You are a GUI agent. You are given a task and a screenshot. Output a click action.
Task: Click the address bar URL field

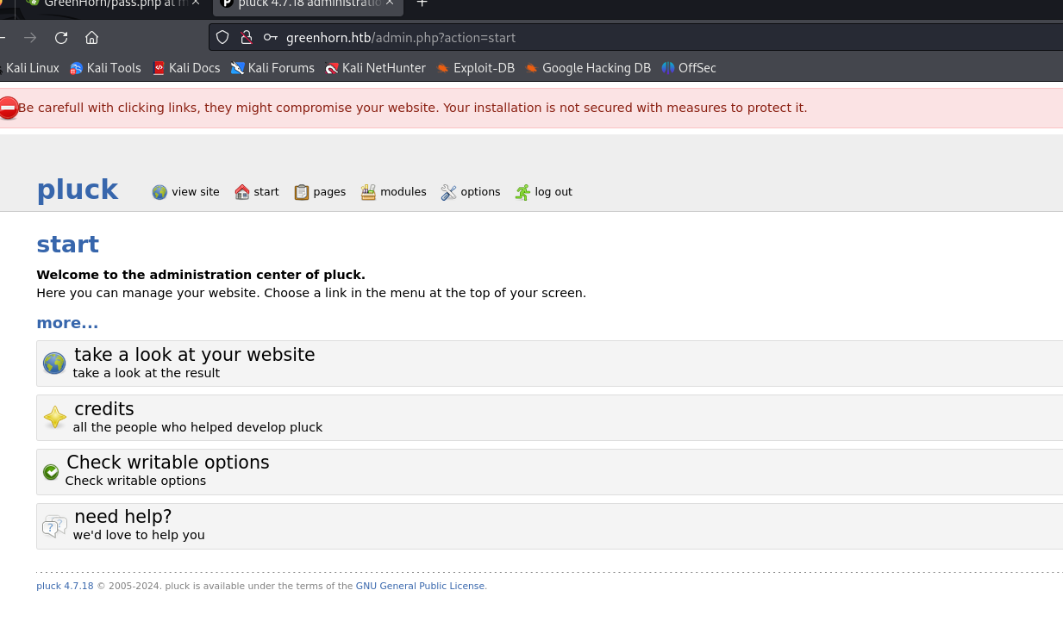point(635,37)
